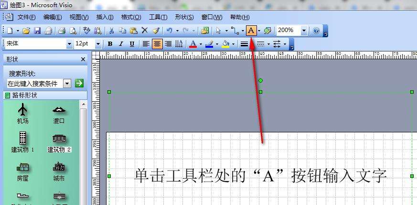Create a new drawing with New icon

(x=10, y=31)
